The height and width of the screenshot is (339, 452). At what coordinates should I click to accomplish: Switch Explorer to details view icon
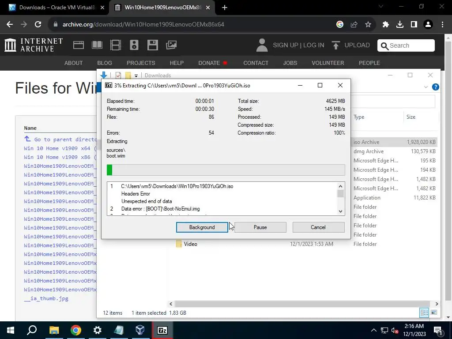coord(424,313)
